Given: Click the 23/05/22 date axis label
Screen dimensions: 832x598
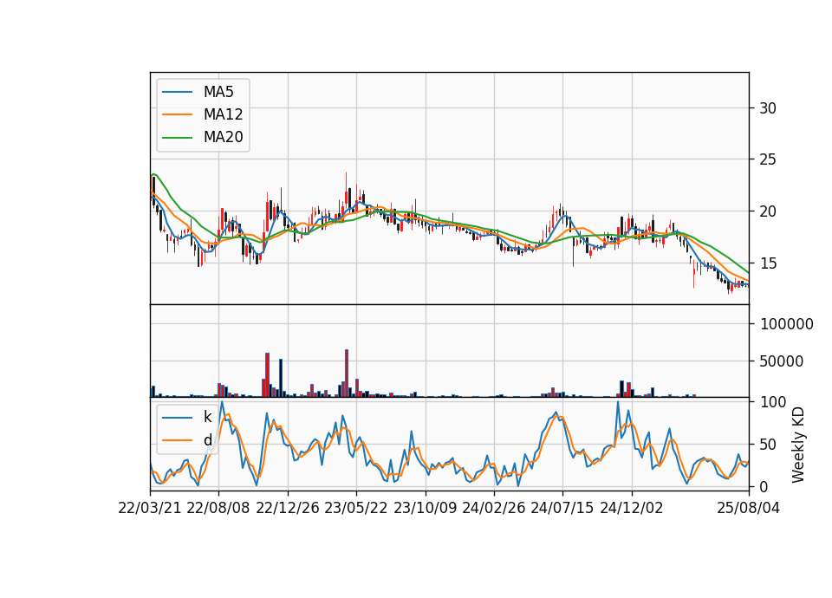Looking at the screenshot, I should click(x=356, y=508).
